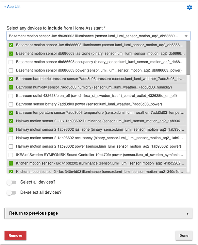Enable Select all devices toggle
The height and width of the screenshot is (245, 198).
coord(11,182)
